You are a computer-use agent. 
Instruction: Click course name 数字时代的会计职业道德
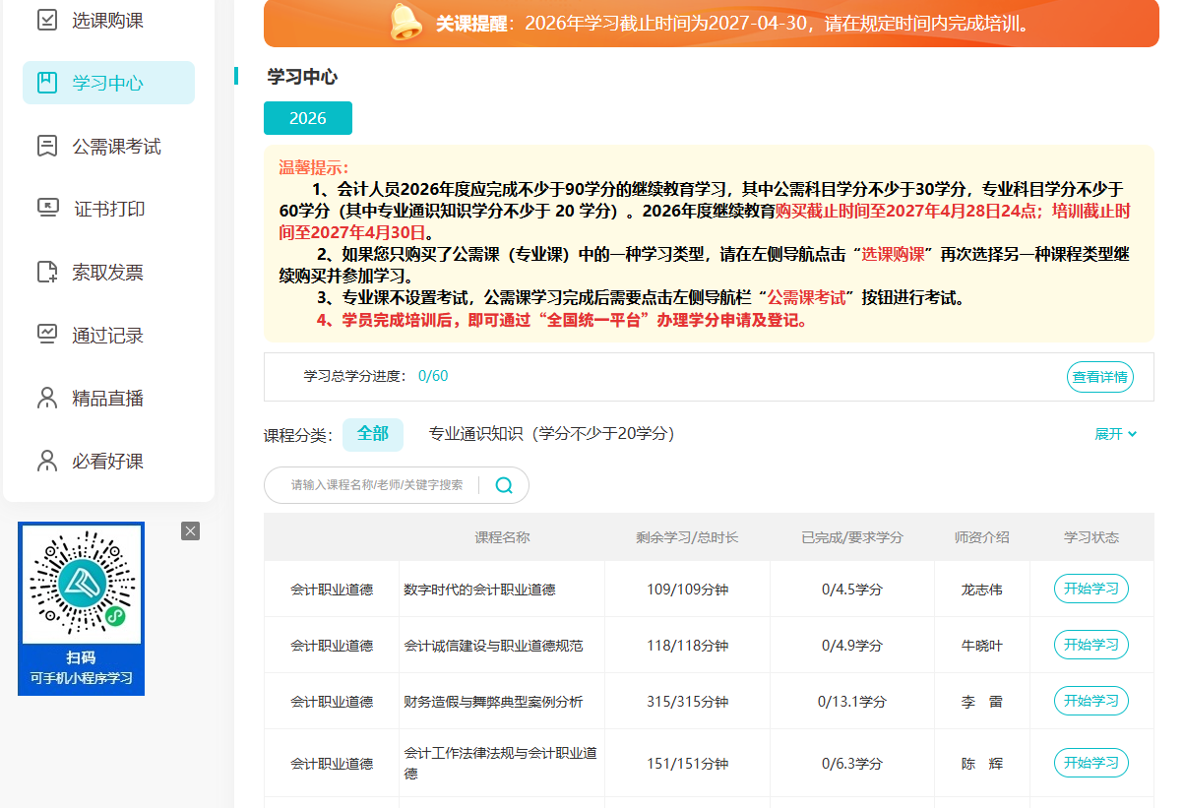(x=479, y=590)
